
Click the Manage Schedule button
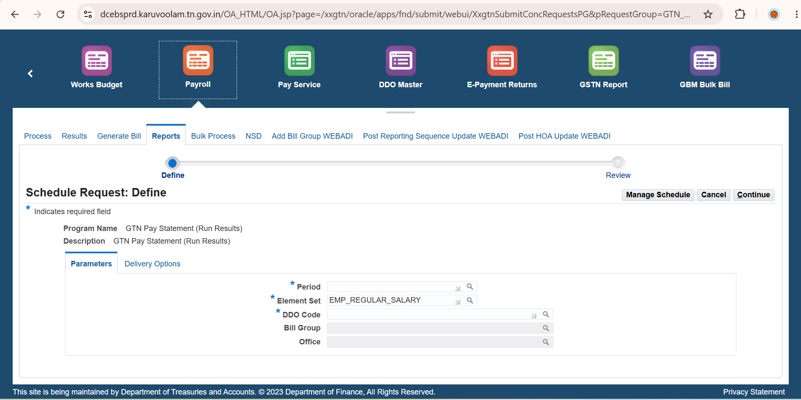[x=658, y=195]
